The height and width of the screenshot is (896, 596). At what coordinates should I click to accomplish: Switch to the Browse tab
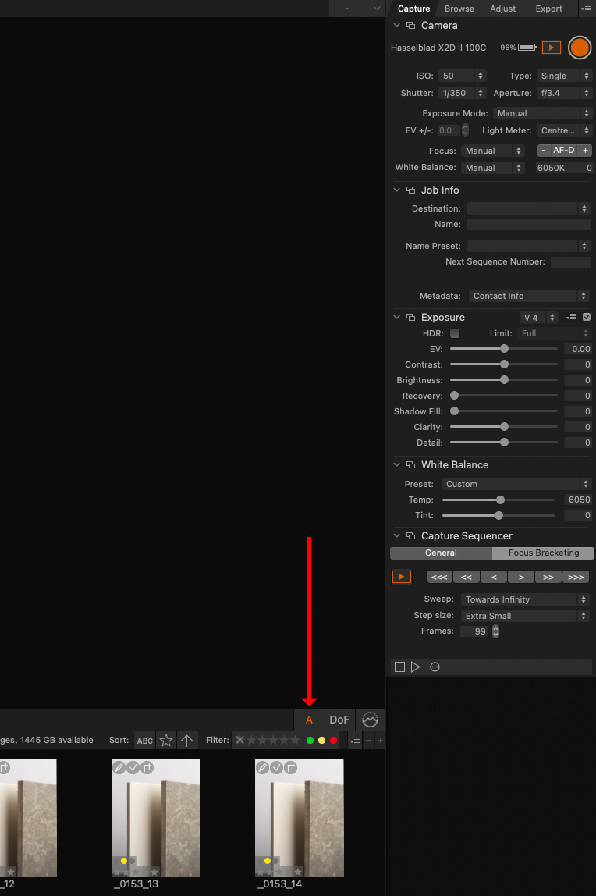coord(459,9)
